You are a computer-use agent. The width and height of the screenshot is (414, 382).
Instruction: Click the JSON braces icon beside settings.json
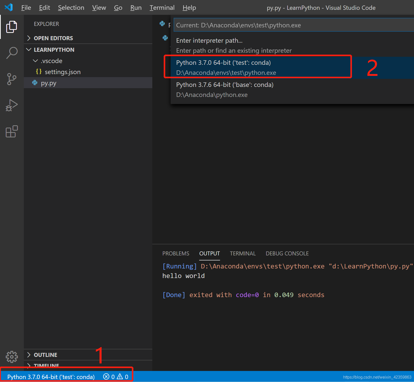click(39, 72)
